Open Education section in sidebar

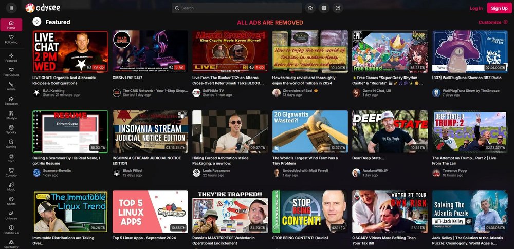(11, 101)
